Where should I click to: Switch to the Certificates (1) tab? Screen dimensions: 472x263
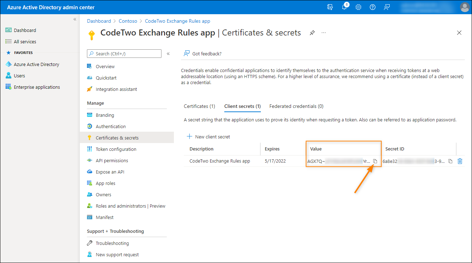pyautogui.click(x=199, y=106)
